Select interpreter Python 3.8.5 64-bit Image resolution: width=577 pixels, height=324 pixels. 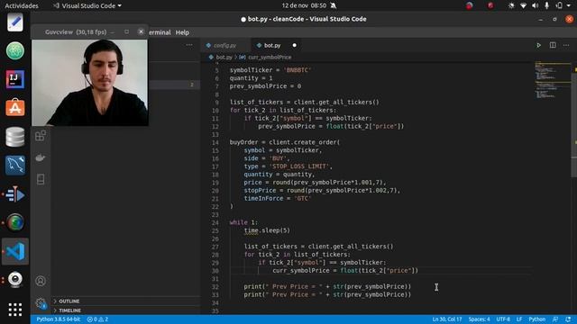pyautogui.click(x=58, y=319)
